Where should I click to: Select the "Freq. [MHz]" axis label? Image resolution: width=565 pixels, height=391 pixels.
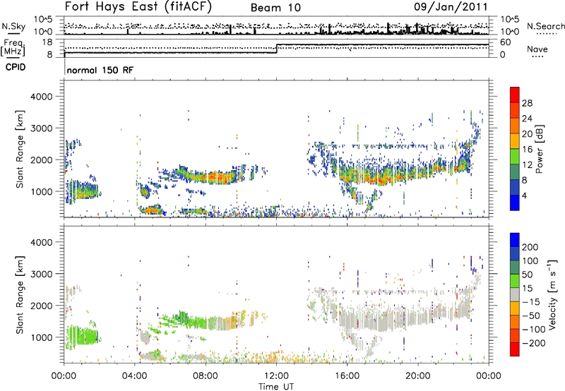[13, 48]
